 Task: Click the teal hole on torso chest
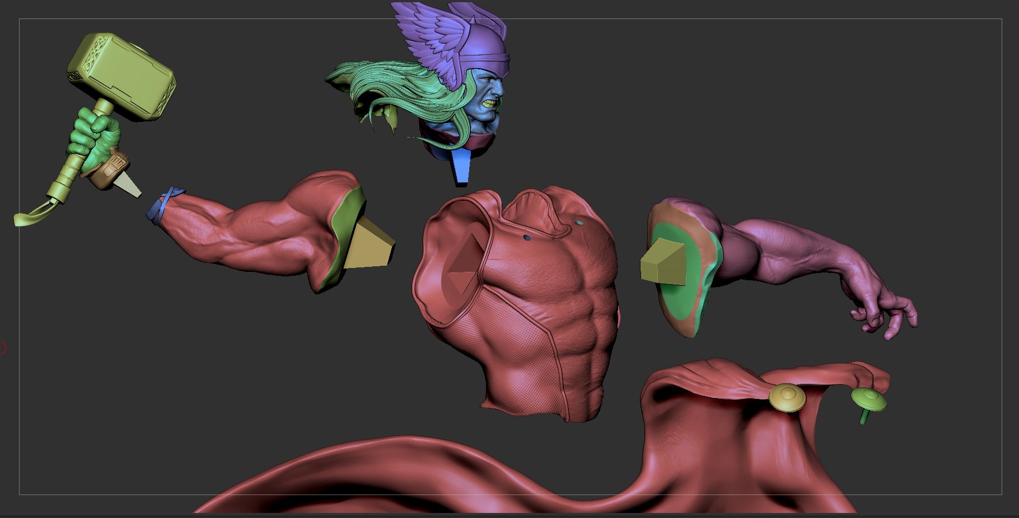[x=579, y=223]
